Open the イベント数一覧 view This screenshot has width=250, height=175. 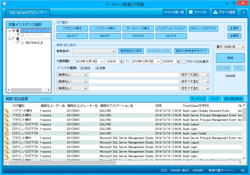tap(174, 12)
